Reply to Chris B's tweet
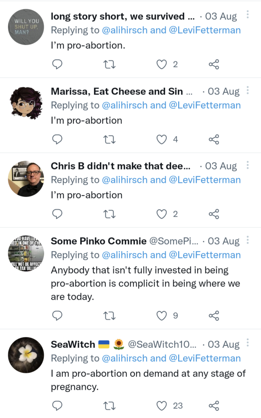The image size is (261, 418). point(58,214)
